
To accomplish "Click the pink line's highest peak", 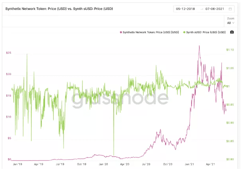I will (199, 45).
